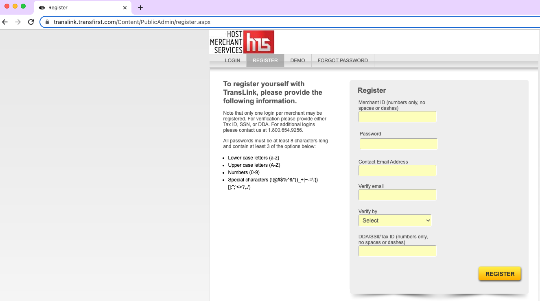Image resolution: width=540 pixels, height=301 pixels.
Task: Click the browser back arrow
Action: tap(5, 22)
